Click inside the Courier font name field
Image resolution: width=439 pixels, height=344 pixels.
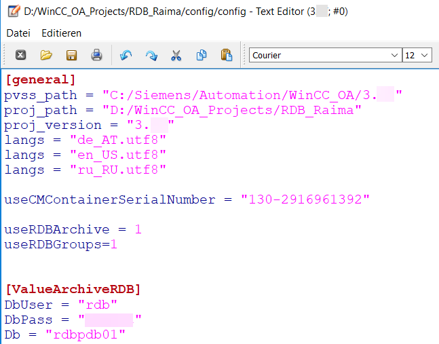(319, 55)
